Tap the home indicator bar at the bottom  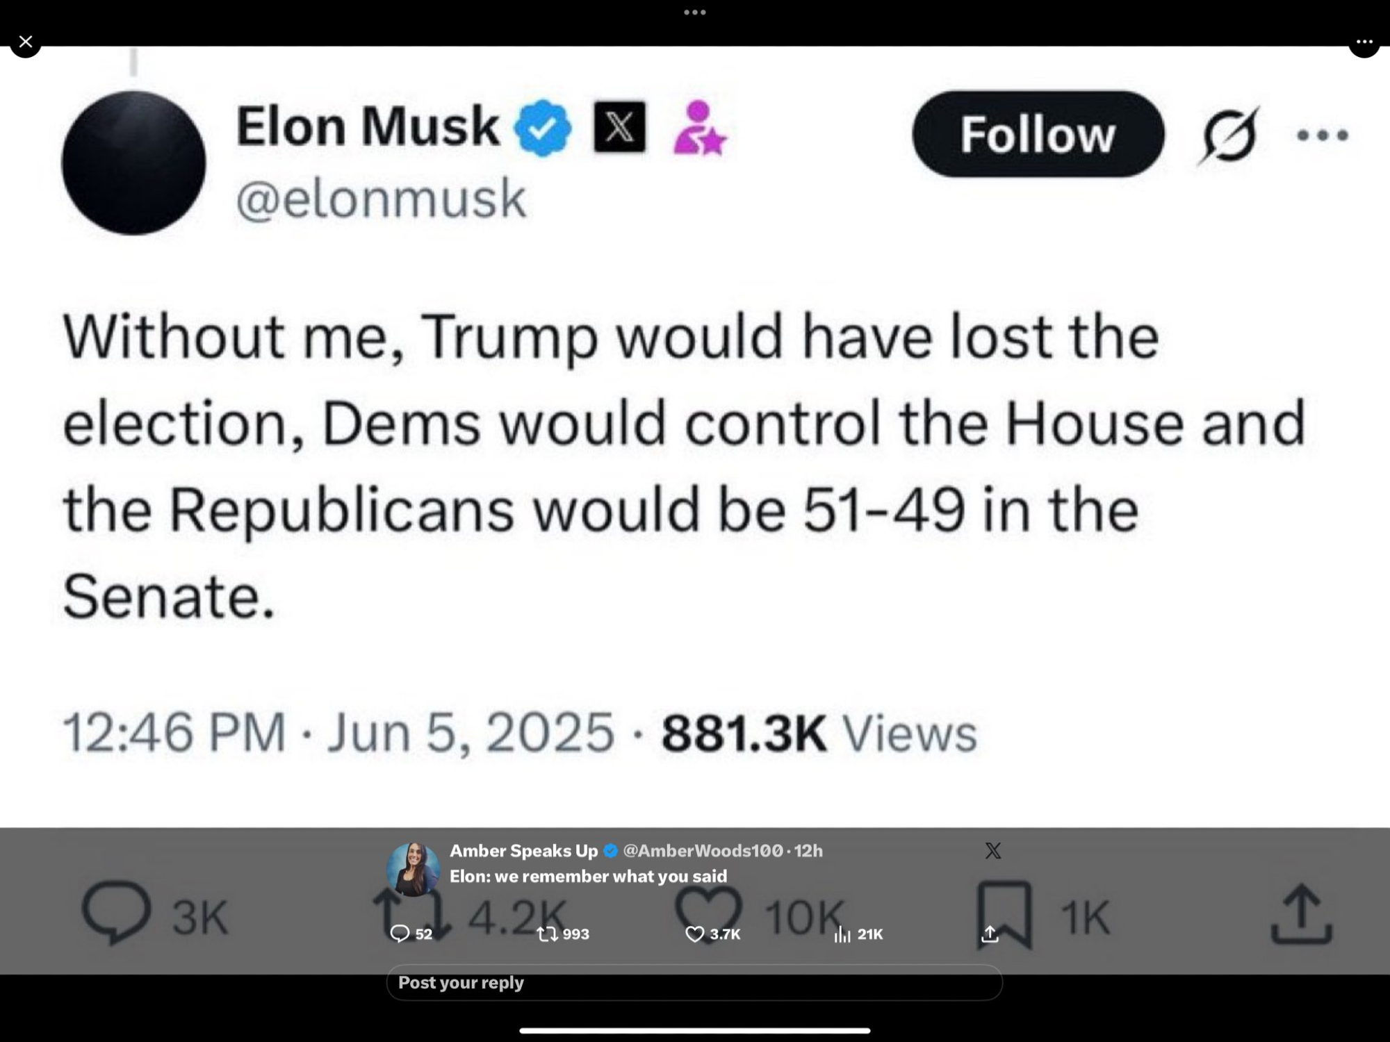(694, 1031)
